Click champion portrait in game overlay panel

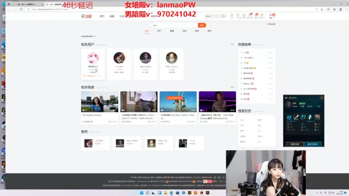288,105
